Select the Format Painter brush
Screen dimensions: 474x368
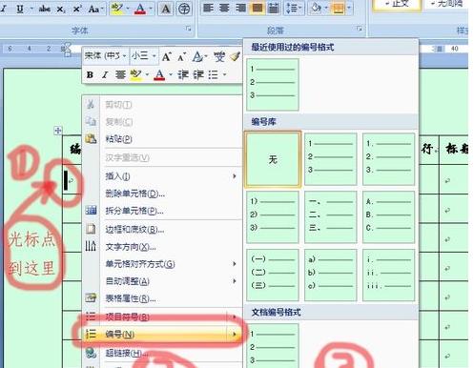tap(236, 56)
